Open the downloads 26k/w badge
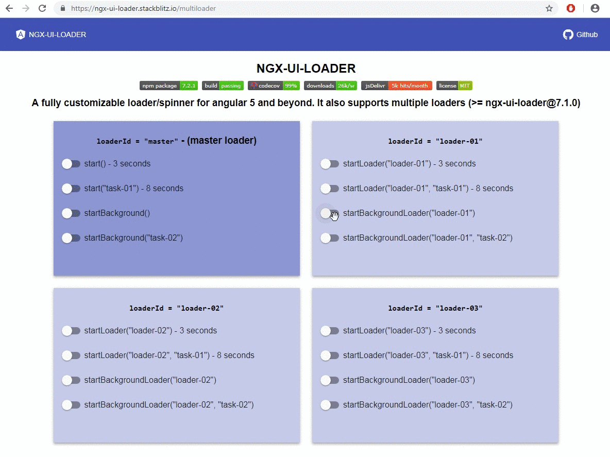The height and width of the screenshot is (457, 610). pyautogui.click(x=330, y=86)
